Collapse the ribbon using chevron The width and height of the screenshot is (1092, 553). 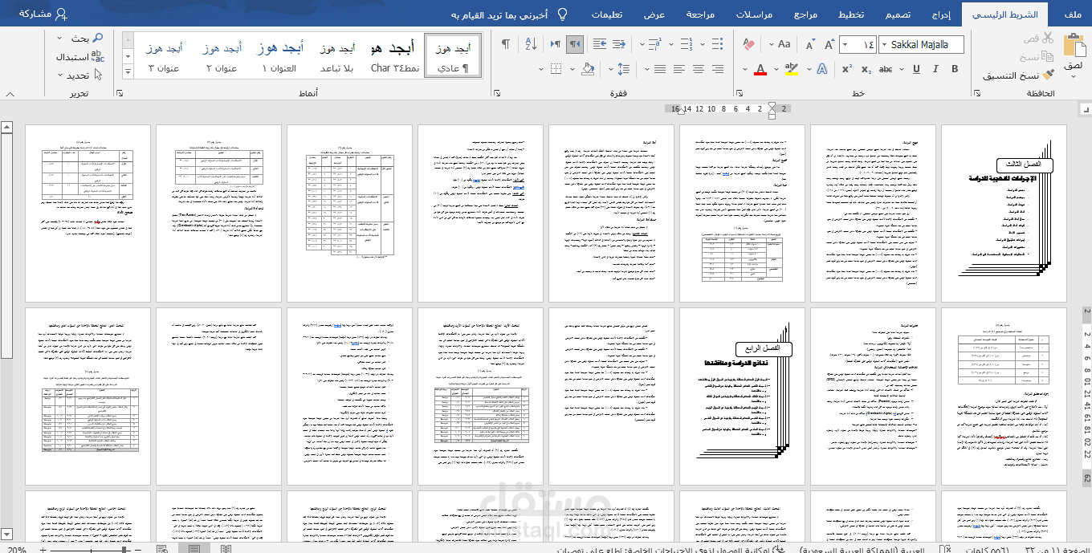point(10,93)
